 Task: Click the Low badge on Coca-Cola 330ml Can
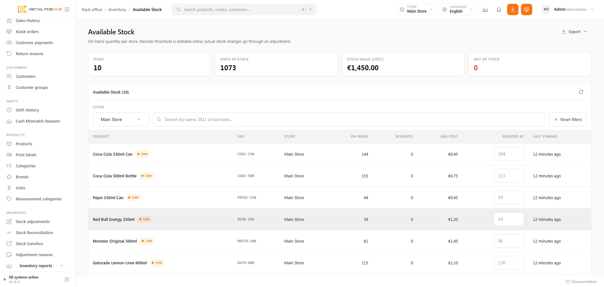click(x=143, y=154)
